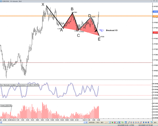Click the chart scrollbar right arrow
The width and height of the screenshot is (158, 126).
[x=86, y=122]
